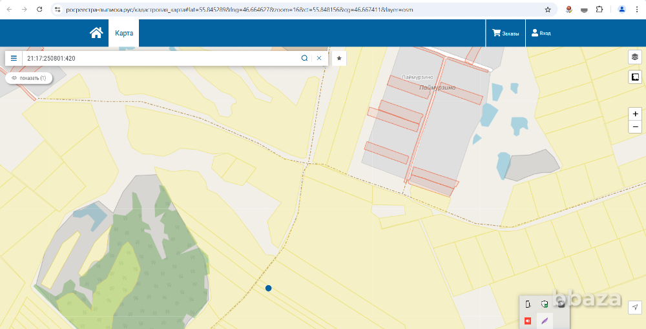This screenshot has height=329, width=646.
Task: Open the Chrome profile avatar
Action: click(x=621, y=10)
